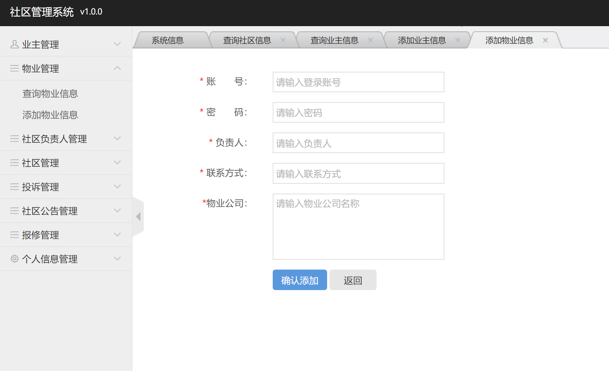Open the gear icon for 个人信息管理
Screen dimensions: 609x371
[x=14, y=259]
